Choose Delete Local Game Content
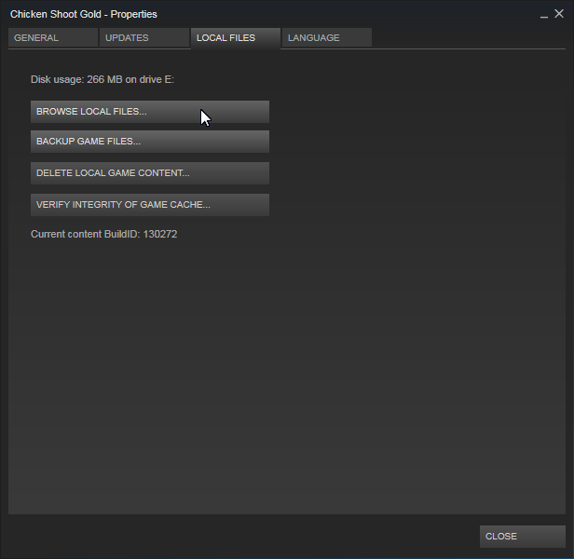 click(150, 173)
